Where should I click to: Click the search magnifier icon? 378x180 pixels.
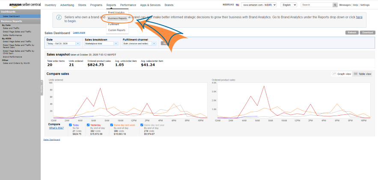click(x=335, y=5)
